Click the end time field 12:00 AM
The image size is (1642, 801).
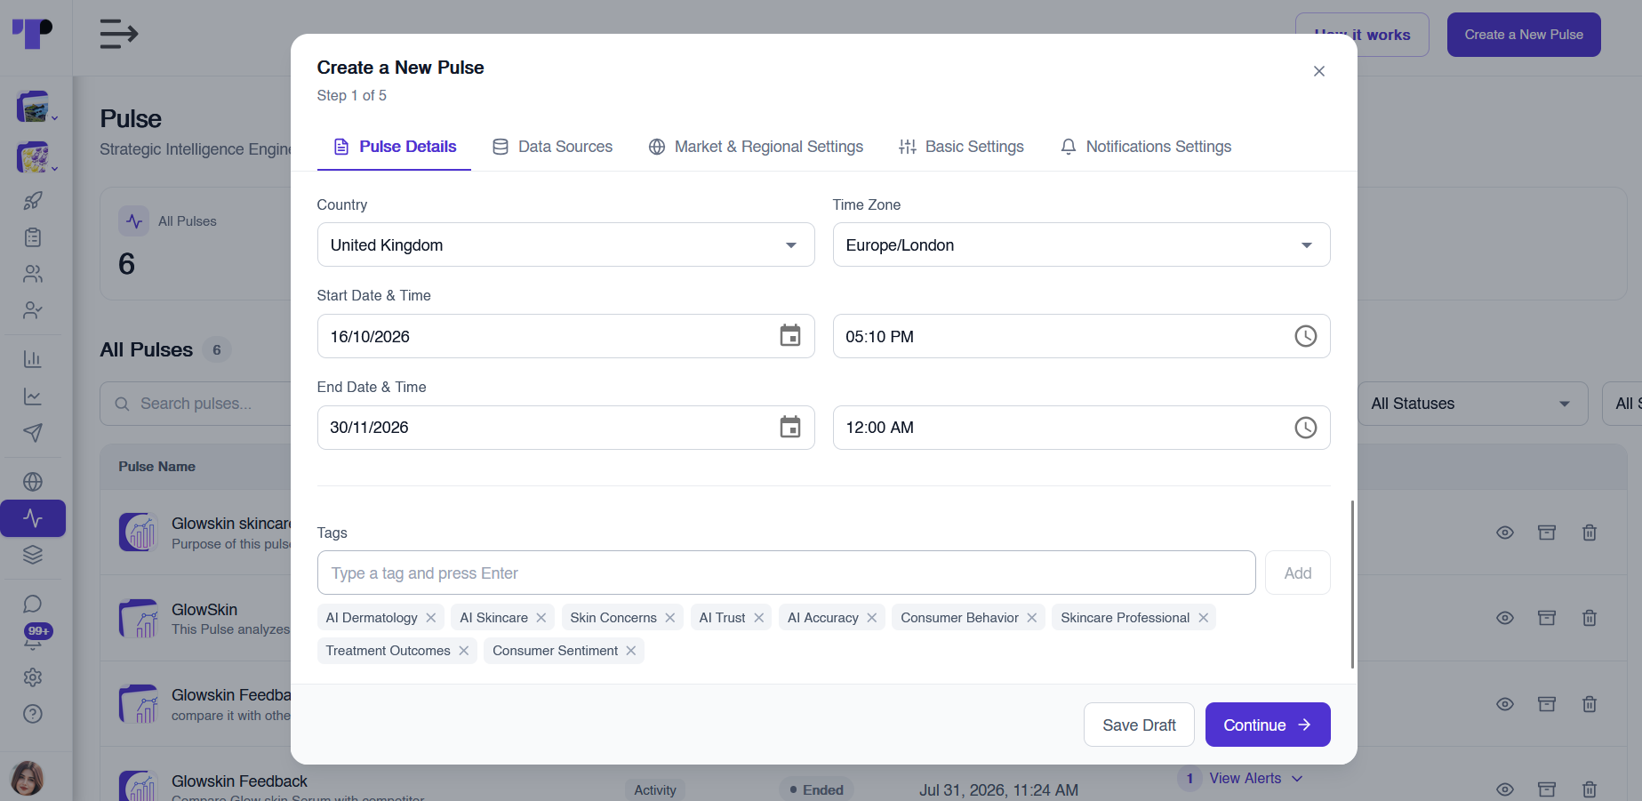1081,428
